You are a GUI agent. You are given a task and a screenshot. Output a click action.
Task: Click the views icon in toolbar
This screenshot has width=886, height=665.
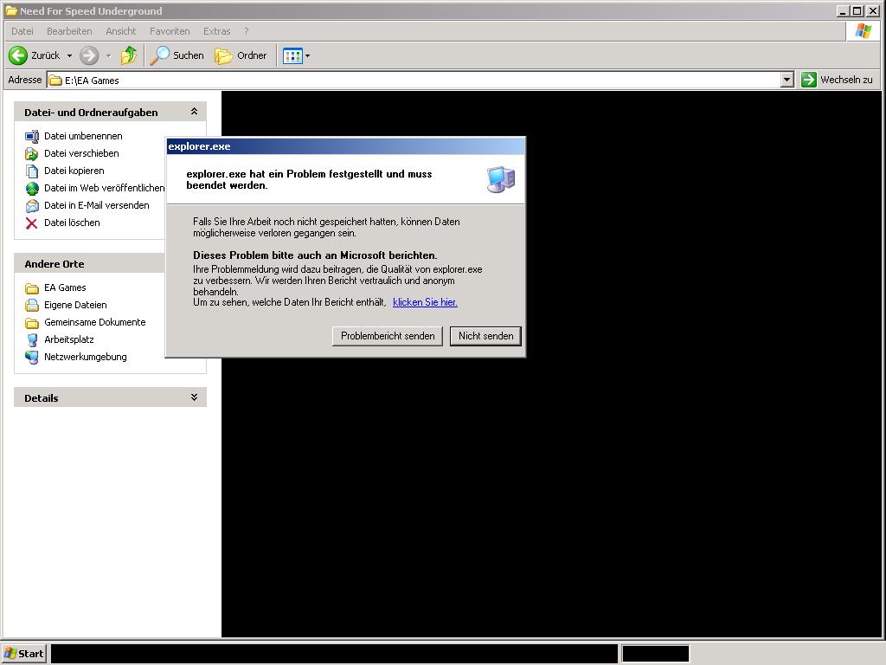[292, 56]
